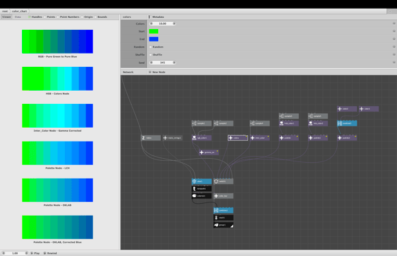Open the Colors parameter options menu
This screenshot has height=256, width=397.
[394, 23]
